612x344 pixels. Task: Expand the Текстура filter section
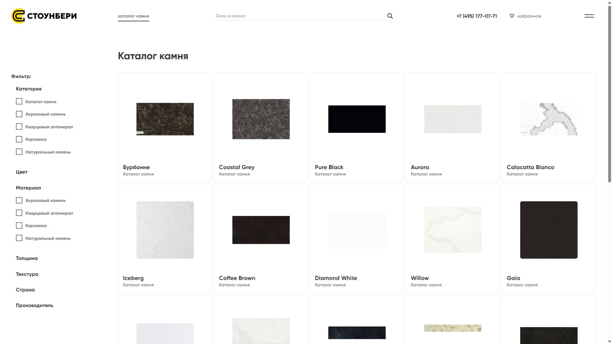click(27, 274)
